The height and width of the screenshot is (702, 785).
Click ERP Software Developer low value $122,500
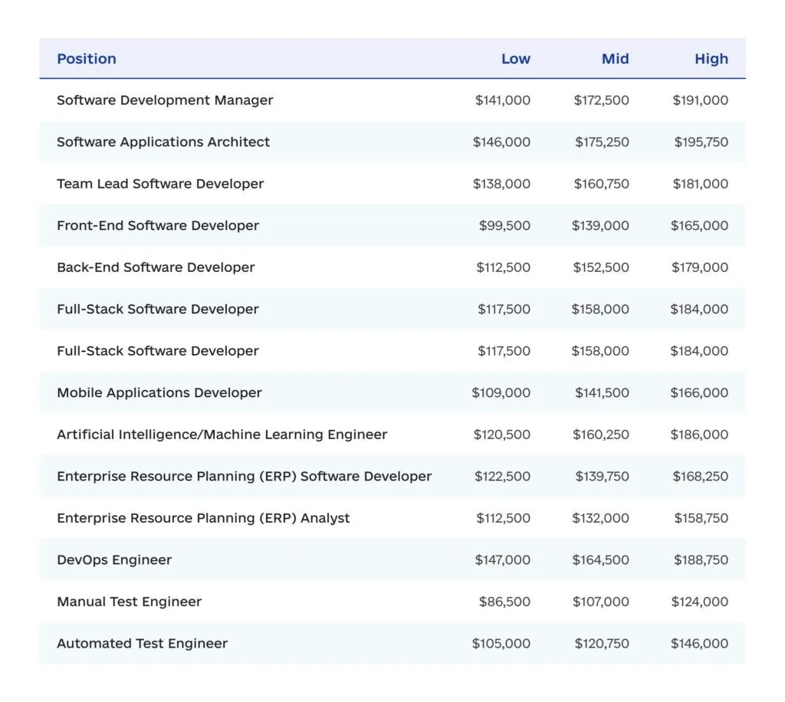point(503,477)
